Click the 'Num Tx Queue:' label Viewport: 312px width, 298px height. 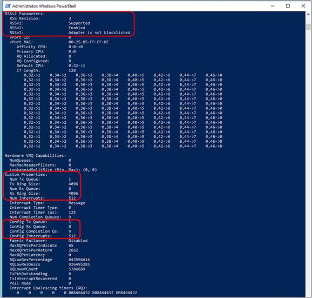click(25, 180)
